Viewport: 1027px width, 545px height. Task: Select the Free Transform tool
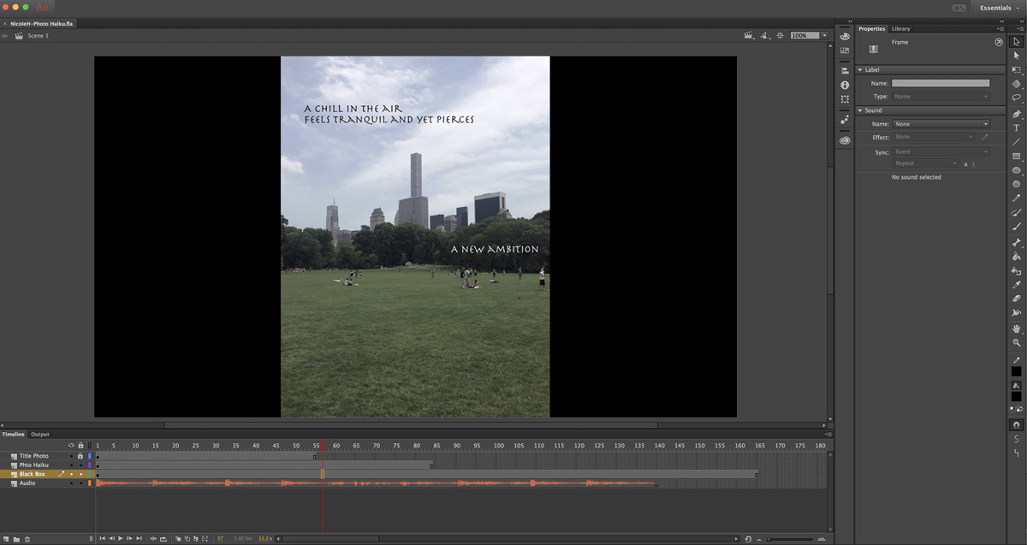tap(1016, 69)
